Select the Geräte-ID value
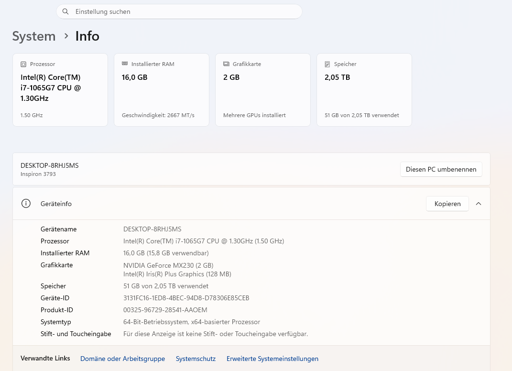Image resolution: width=512 pixels, height=371 pixels. pos(186,298)
